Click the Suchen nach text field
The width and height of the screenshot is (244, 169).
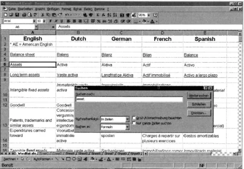pyautogui.click(x=129, y=99)
